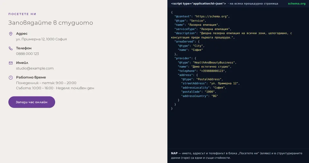This screenshot has height=163, width=309.
Task: Click the heading Заповядайте в студиото
Action: pos(51,23)
